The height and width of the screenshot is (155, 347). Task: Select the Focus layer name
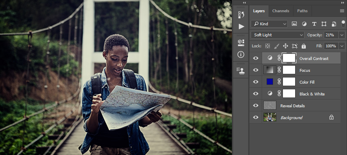click(305, 70)
